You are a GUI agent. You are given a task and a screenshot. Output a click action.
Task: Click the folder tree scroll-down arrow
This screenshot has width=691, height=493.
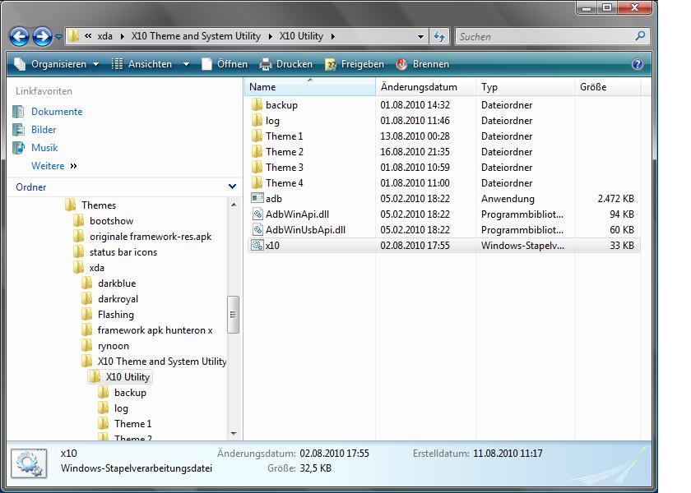[234, 434]
